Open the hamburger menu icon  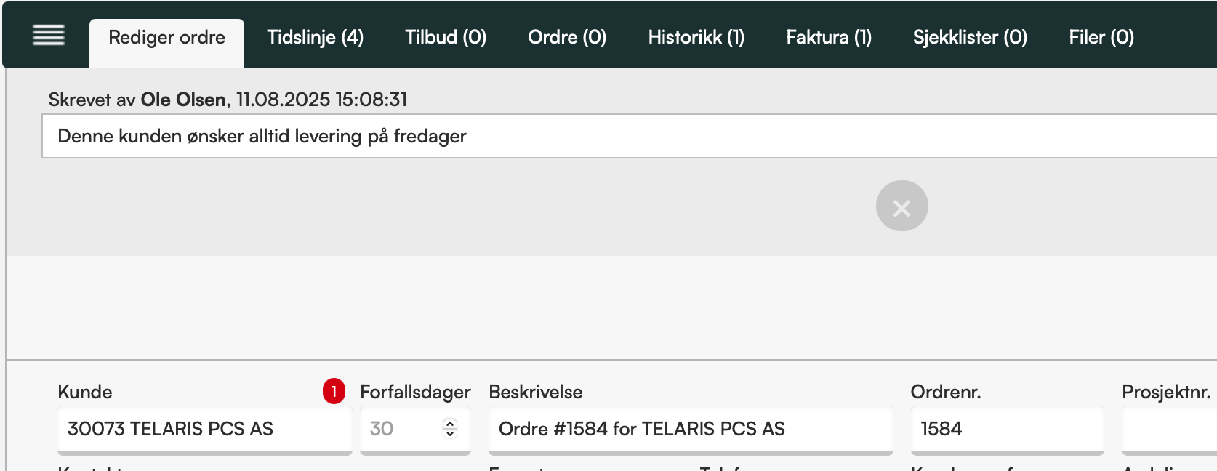tap(49, 35)
